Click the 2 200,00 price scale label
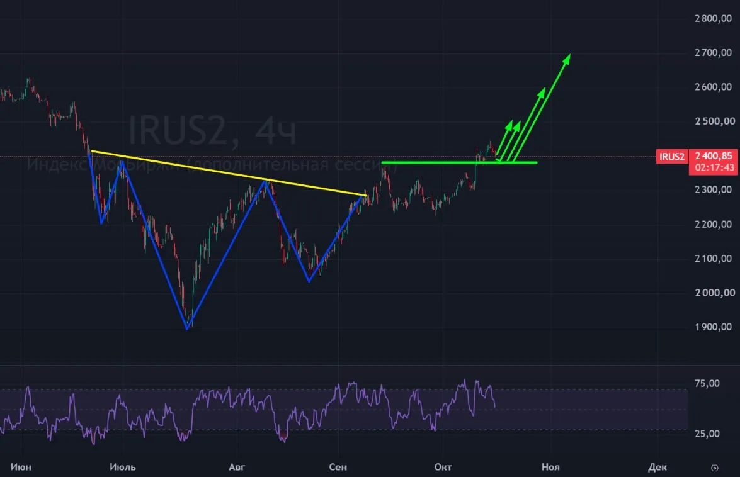Viewport: 740px width, 477px height. 713,225
